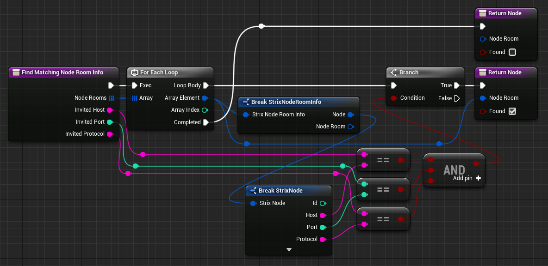The height and width of the screenshot is (266, 548).
Task: Click the function entry icon on Find Matching Node Room Info
Action: point(16,73)
